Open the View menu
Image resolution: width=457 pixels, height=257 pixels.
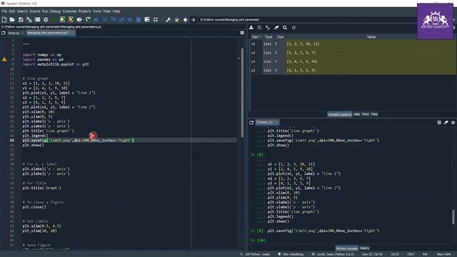(106, 11)
